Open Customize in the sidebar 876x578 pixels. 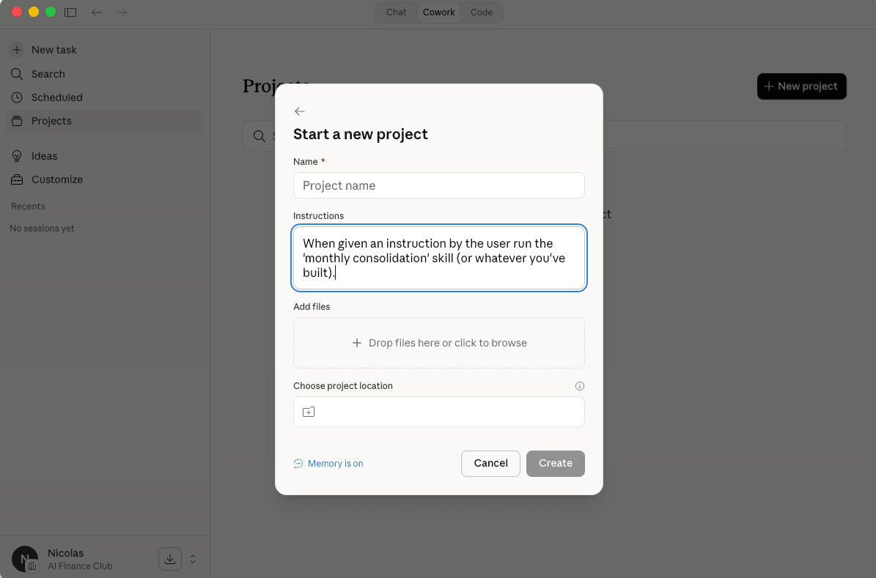(56, 179)
